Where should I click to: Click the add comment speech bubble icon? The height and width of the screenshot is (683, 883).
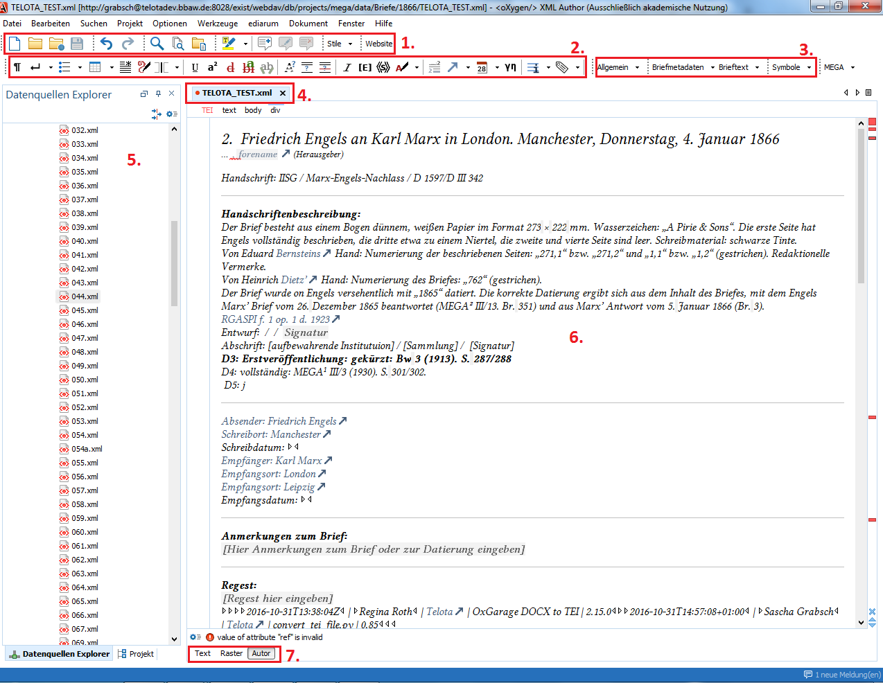coord(265,44)
